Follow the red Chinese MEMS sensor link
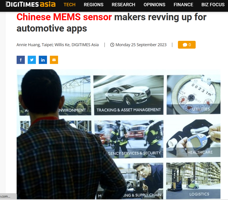 64,17
